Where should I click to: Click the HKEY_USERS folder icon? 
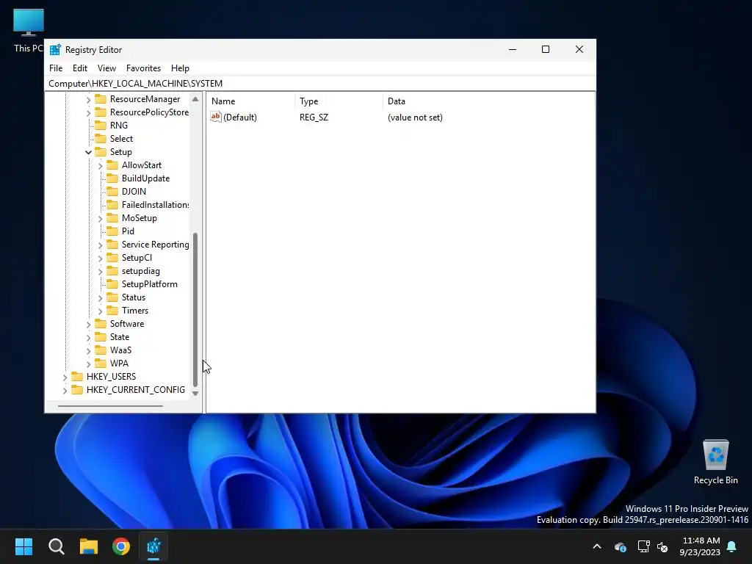tap(77, 377)
